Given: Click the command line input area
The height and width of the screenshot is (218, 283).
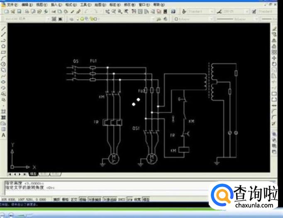Looking at the screenshot, I should coord(107,193).
